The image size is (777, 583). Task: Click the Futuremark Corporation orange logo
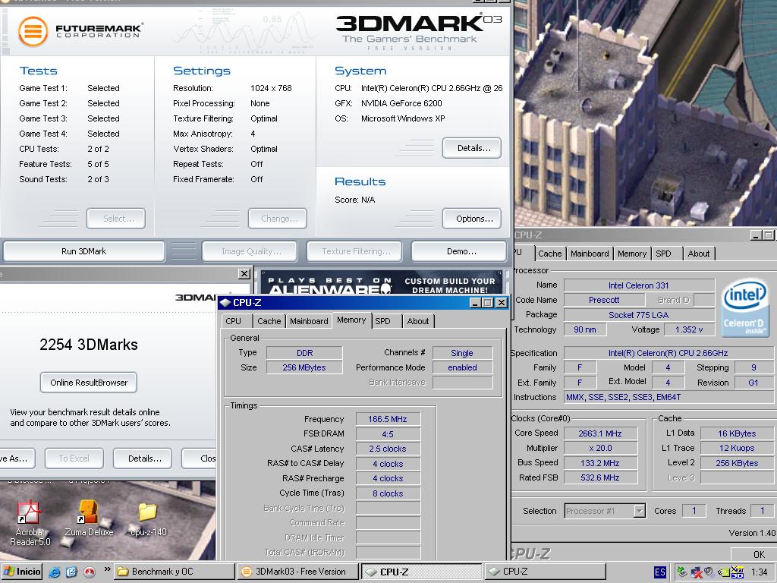(x=33, y=31)
